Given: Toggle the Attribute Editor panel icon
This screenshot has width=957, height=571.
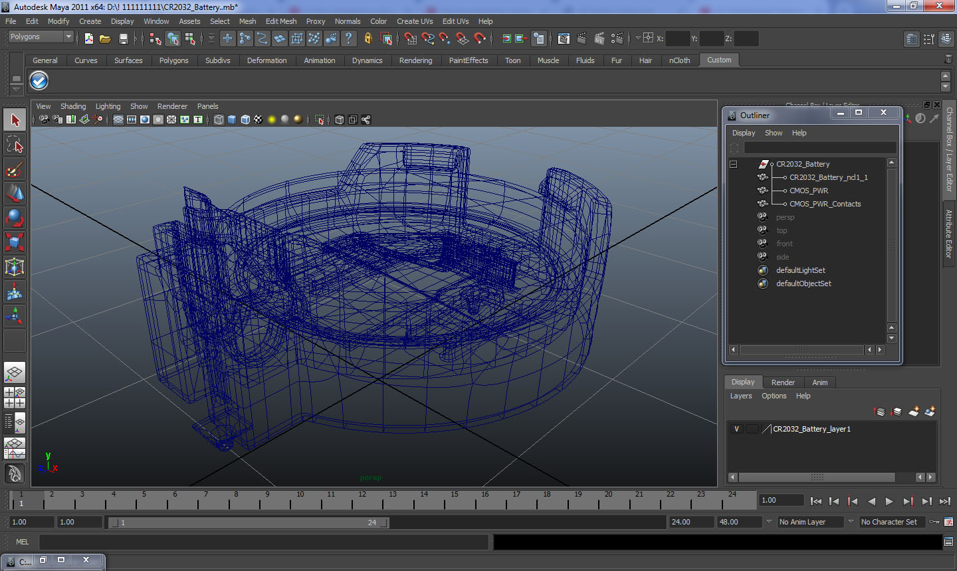Looking at the screenshot, I should pos(912,39).
